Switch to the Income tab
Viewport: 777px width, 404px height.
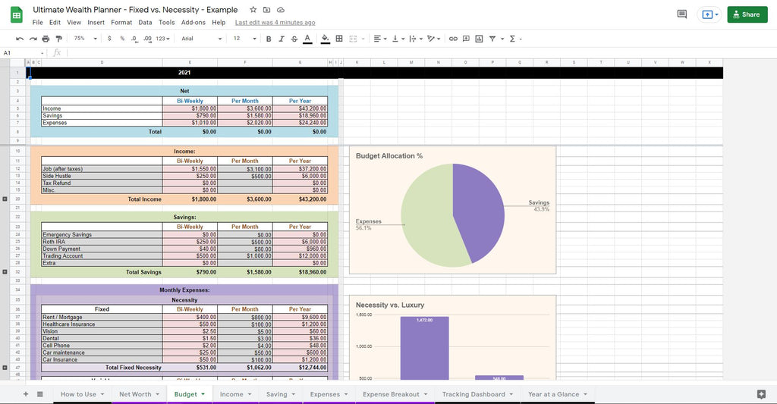[231, 394]
